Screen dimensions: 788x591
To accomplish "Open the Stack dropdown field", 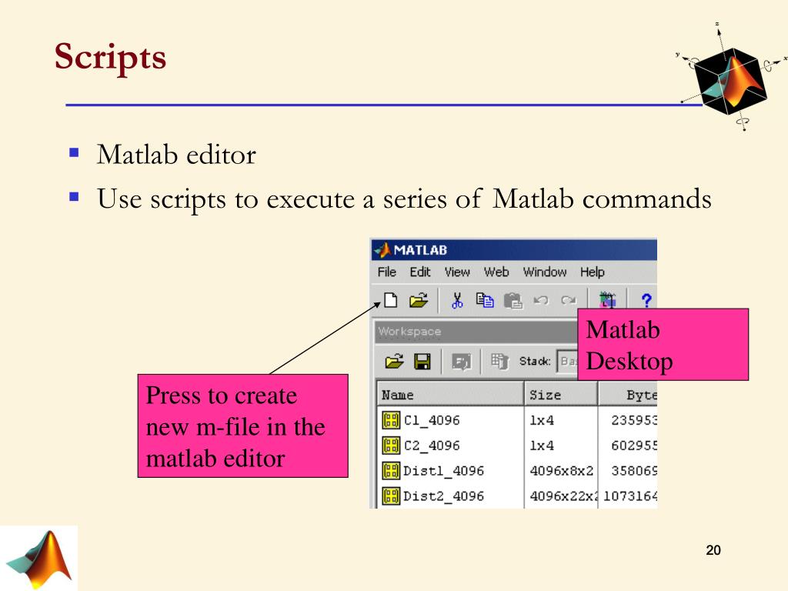I will [x=567, y=362].
